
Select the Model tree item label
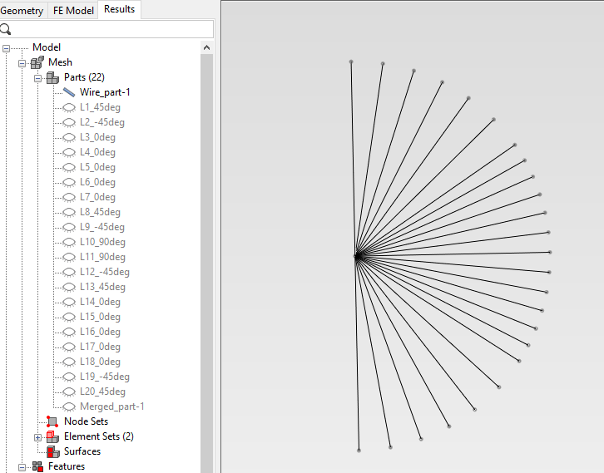point(47,47)
